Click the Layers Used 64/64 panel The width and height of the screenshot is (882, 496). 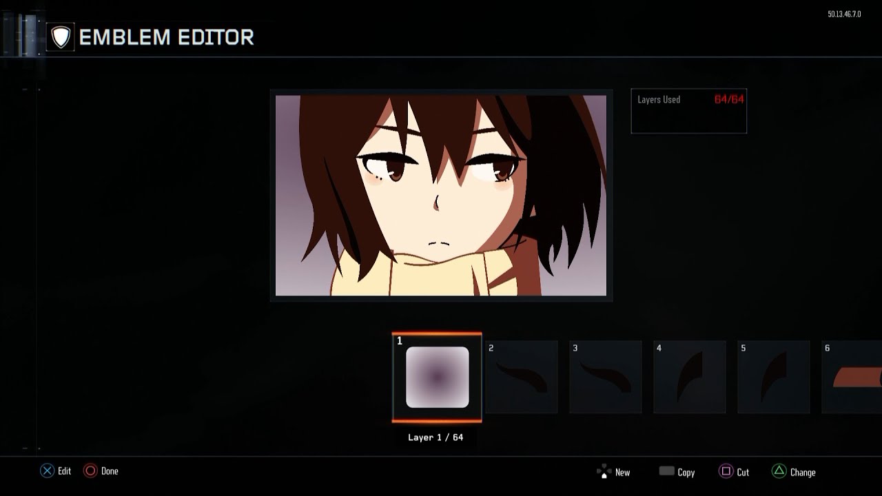point(689,111)
